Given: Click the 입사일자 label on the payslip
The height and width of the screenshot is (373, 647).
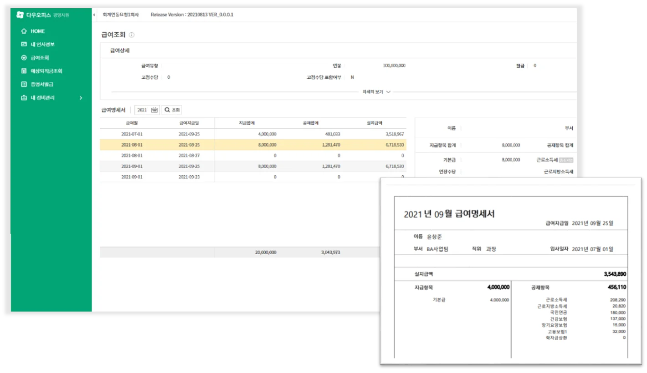Looking at the screenshot, I should (559, 249).
